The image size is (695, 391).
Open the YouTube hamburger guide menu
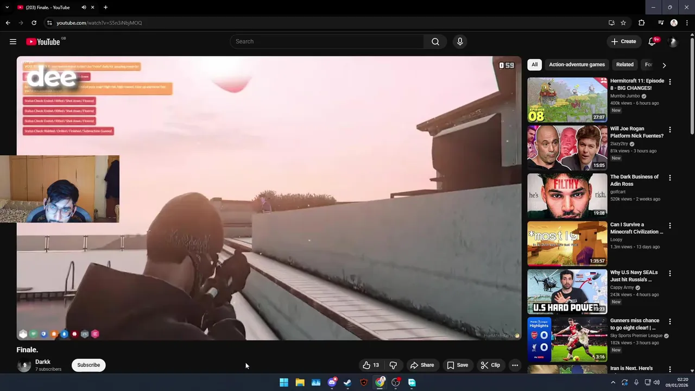coord(13,42)
